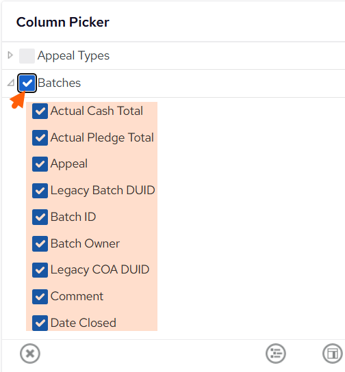Click the Batch Owner label text
The height and width of the screenshot is (372, 345).
[85, 243]
